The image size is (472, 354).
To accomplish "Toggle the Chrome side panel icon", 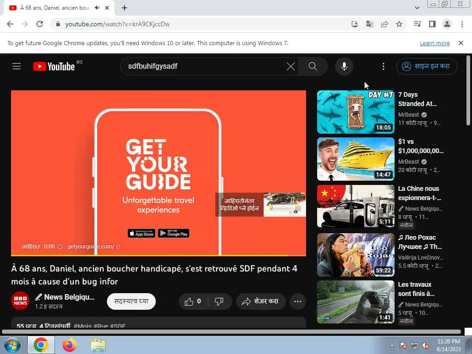I will pos(432,24).
